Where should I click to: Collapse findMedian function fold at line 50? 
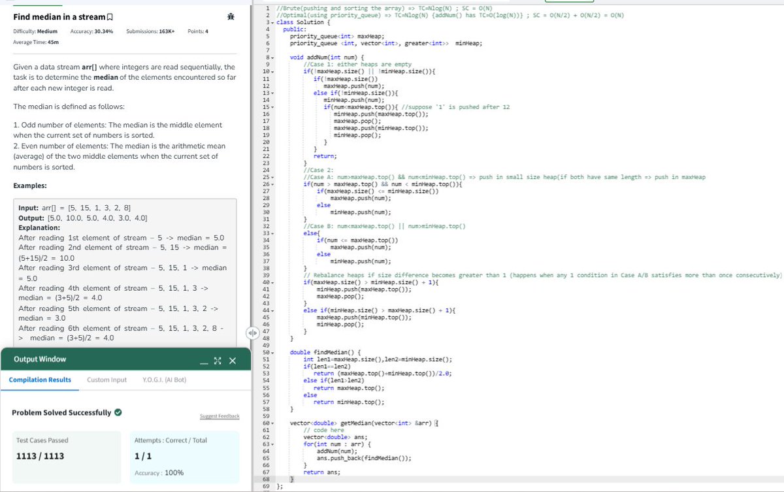pos(272,352)
